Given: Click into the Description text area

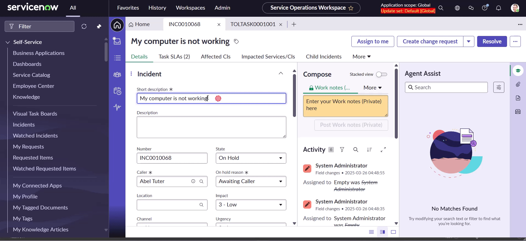Looking at the screenshot, I should (x=211, y=127).
